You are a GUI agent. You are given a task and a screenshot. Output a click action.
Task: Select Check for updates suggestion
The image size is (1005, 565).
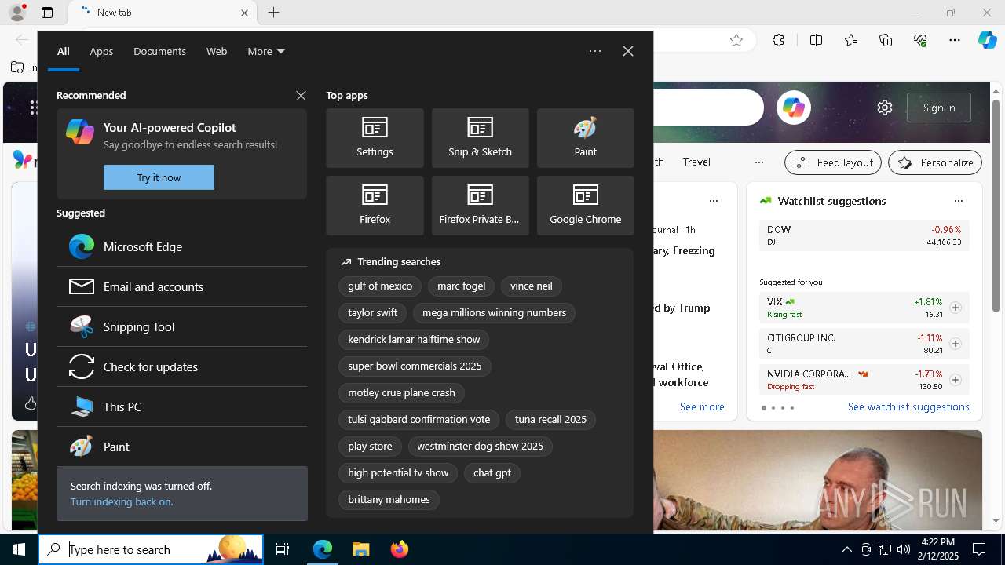pyautogui.click(x=181, y=366)
